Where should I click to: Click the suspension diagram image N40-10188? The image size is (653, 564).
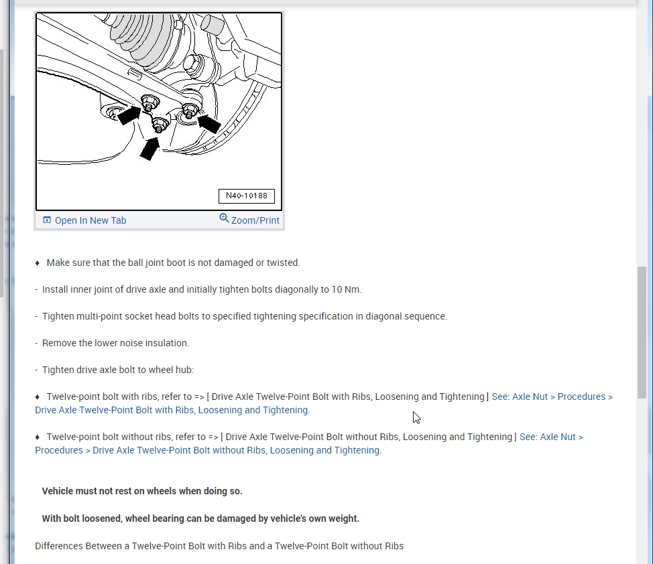coord(159,112)
